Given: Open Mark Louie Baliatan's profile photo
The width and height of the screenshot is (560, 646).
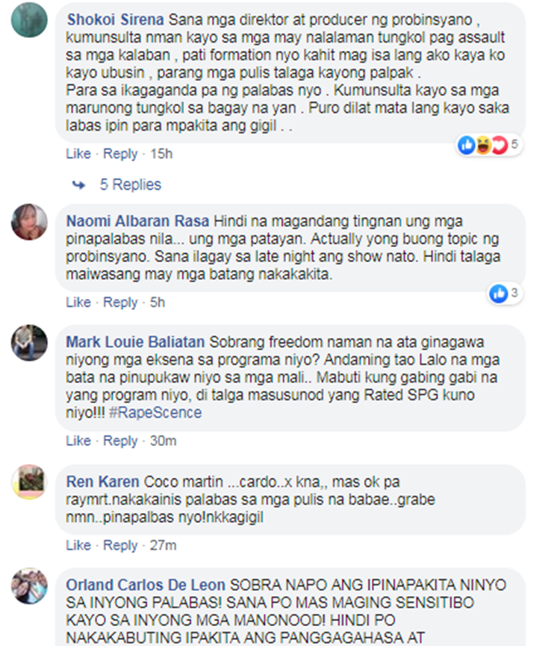Looking at the screenshot, I should point(29,343).
